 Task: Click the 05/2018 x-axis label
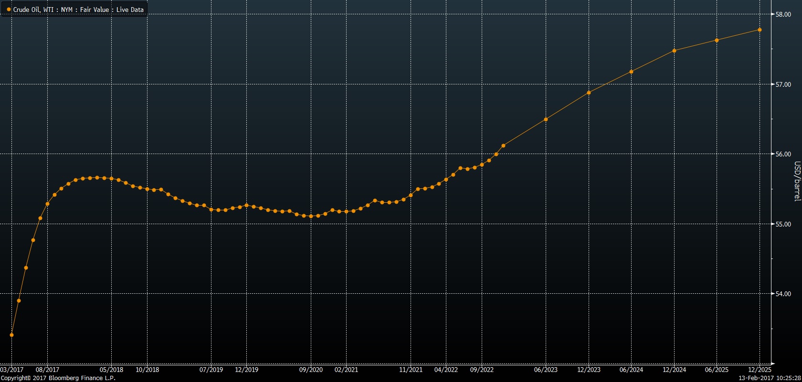111,370
